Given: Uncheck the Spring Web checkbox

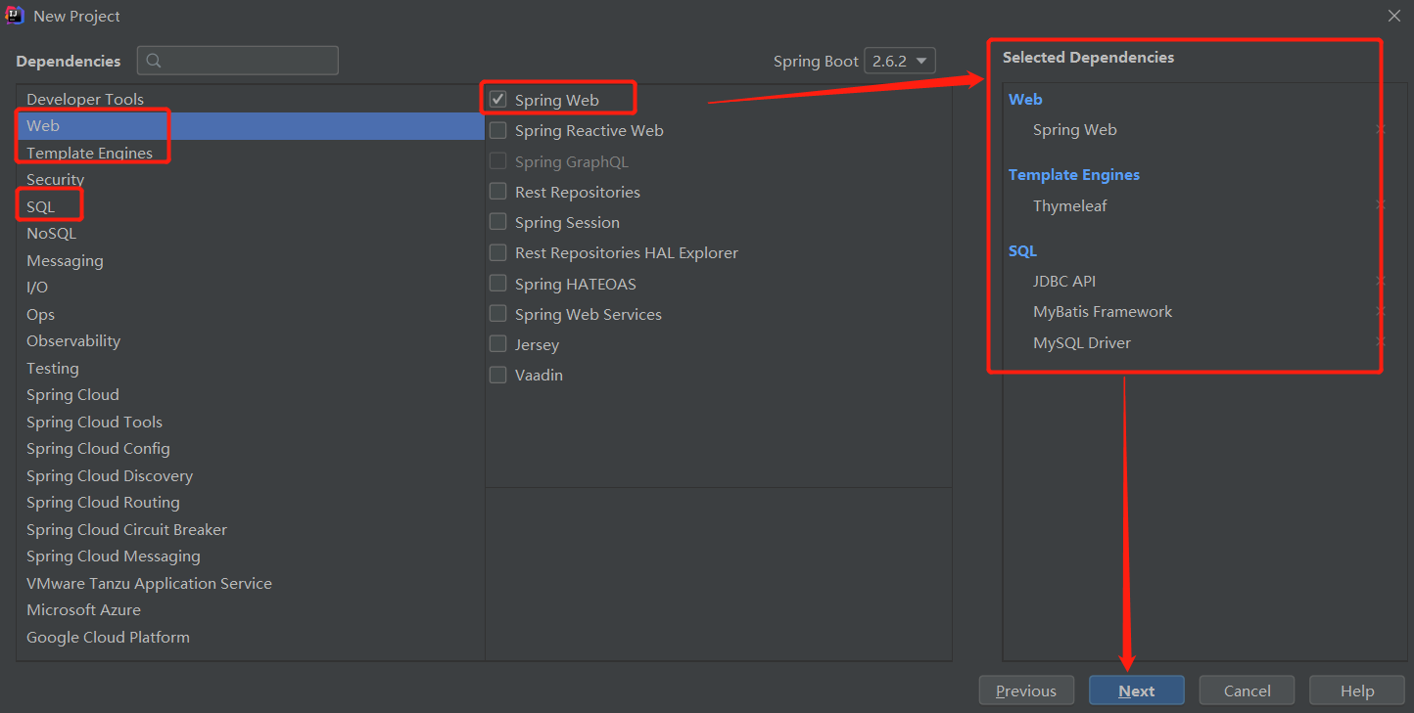Looking at the screenshot, I should pyautogui.click(x=497, y=100).
